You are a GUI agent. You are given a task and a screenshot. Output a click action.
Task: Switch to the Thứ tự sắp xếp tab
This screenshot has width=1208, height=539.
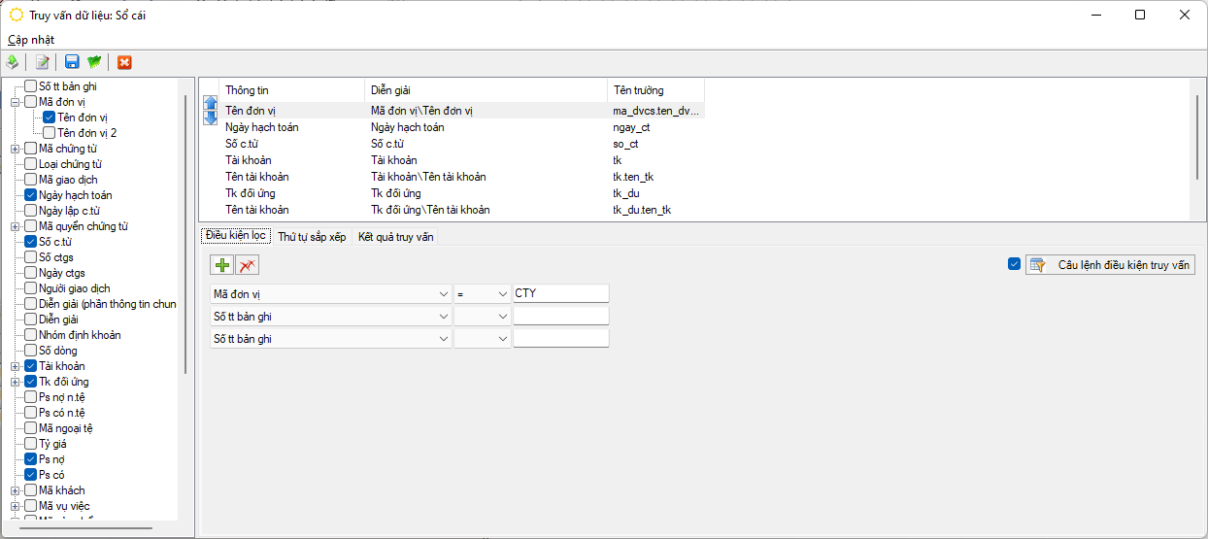(x=311, y=236)
